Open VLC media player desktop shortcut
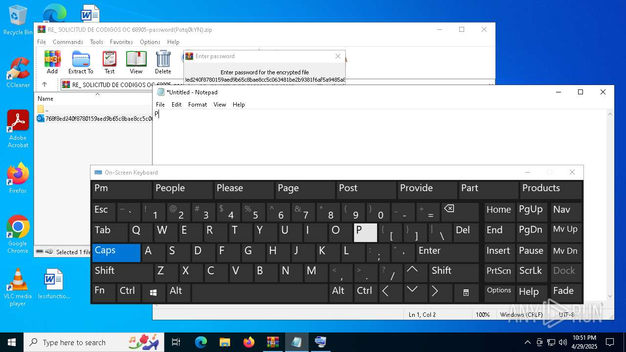 [x=18, y=287]
